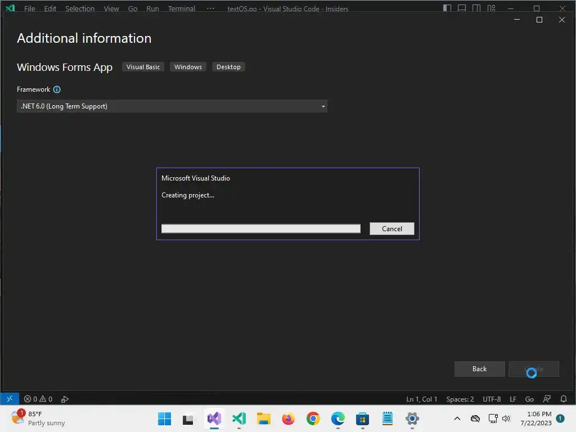Open the File menu in VS Code
Image resolution: width=576 pixels, height=432 pixels.
30,8
